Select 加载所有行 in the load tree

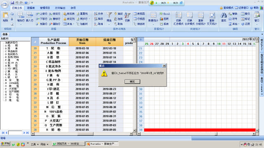point(11,43)
